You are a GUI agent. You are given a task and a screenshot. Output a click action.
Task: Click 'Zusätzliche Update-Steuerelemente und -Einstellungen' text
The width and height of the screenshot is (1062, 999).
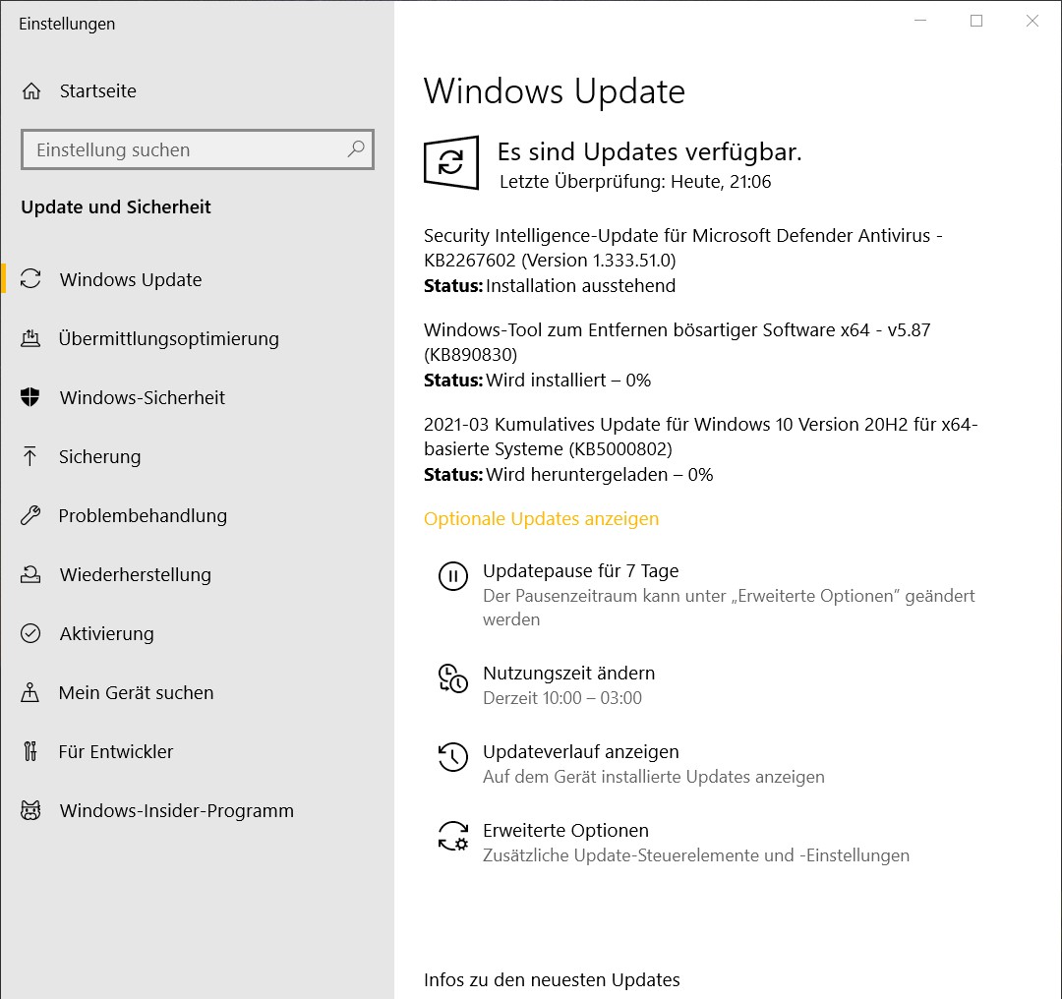[x=696, y=854]
